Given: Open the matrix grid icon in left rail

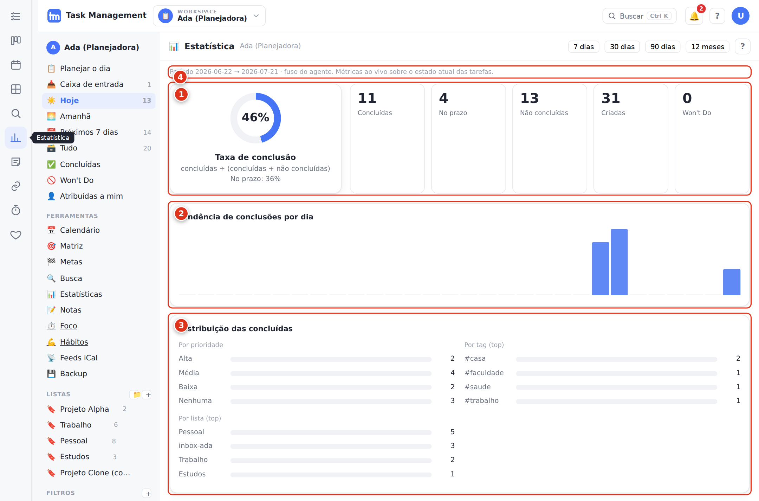Looking at the screenshot, I should tap(16, 89).
